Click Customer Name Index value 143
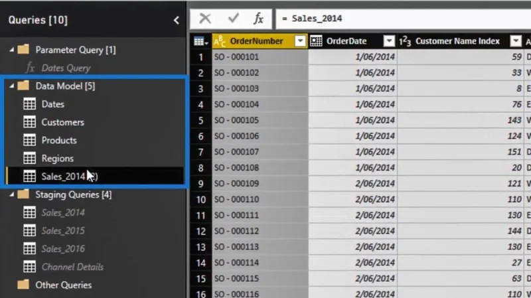 point(461,120)
